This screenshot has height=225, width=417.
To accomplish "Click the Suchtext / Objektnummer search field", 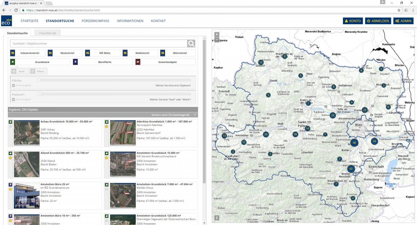I will point(98,44).
